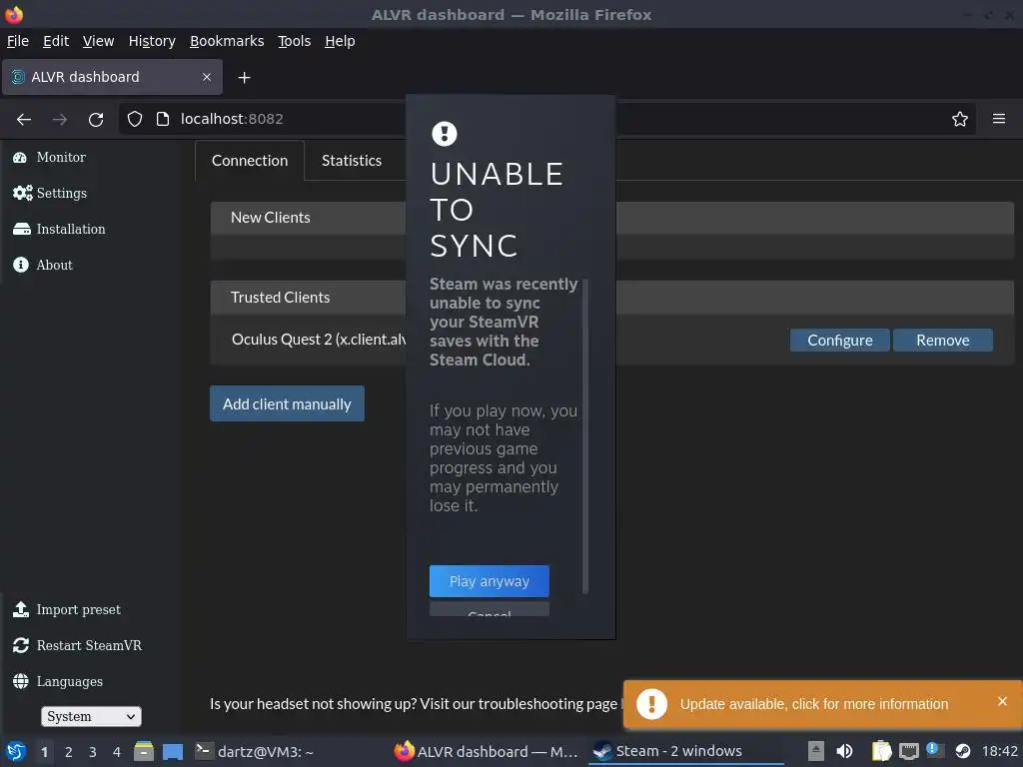Click ALVR dashboard Firefox taskbar entry

tap(487, 751)
